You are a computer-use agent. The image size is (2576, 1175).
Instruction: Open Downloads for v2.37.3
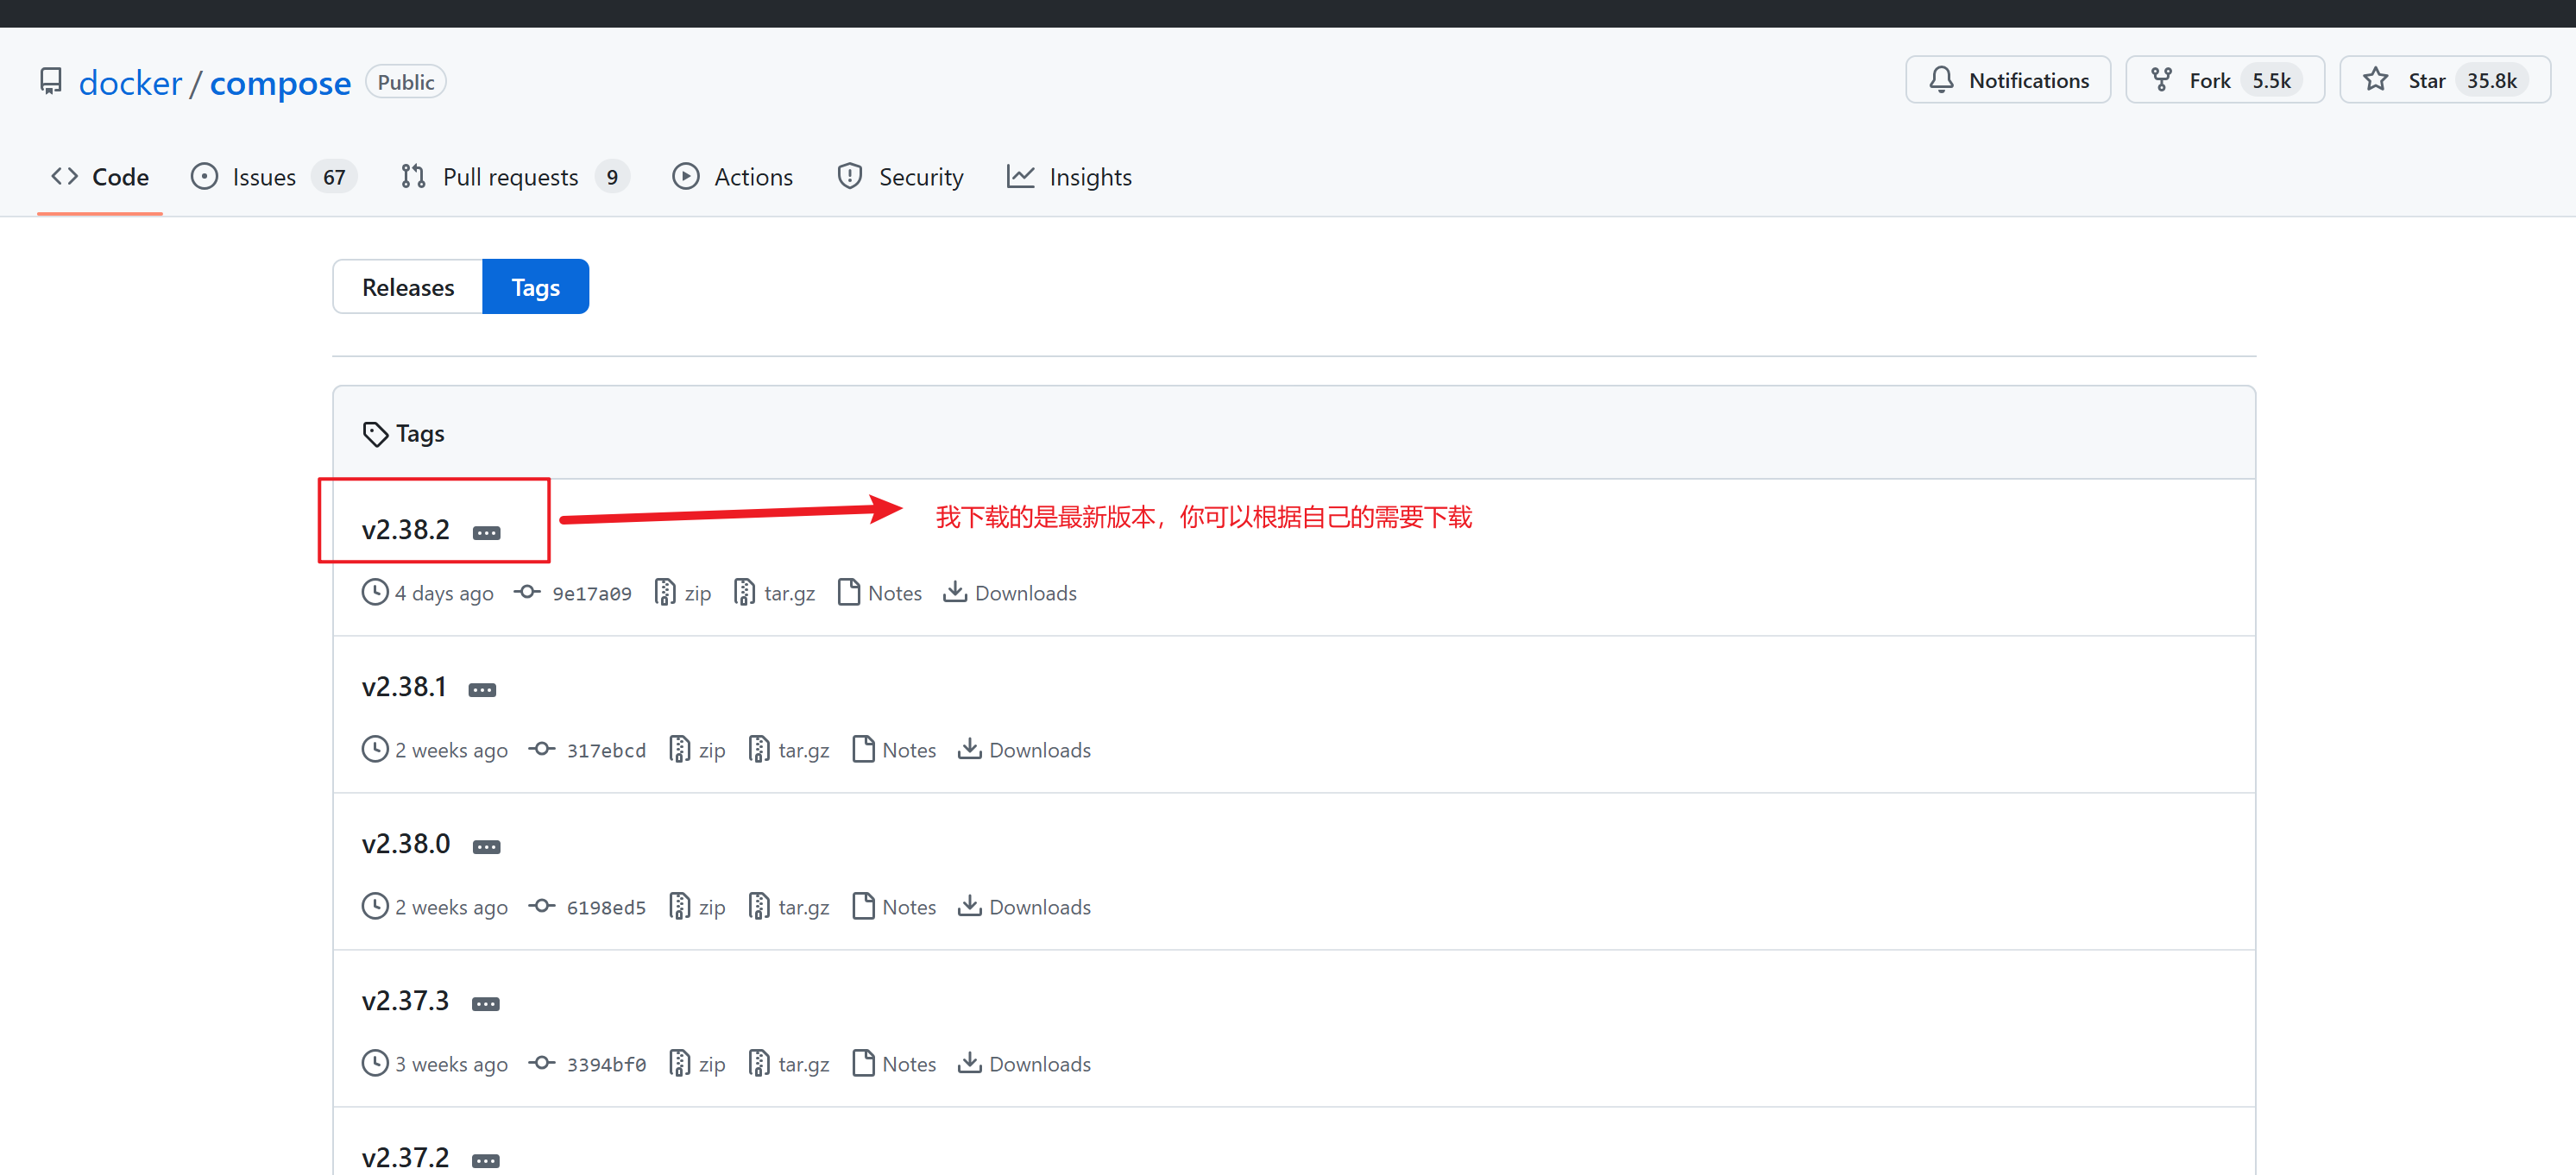(1024, 1064)
